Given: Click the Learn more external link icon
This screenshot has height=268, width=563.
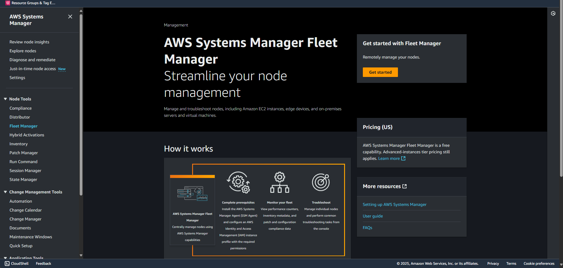Looking at the screenshot, I should [403, 158].
